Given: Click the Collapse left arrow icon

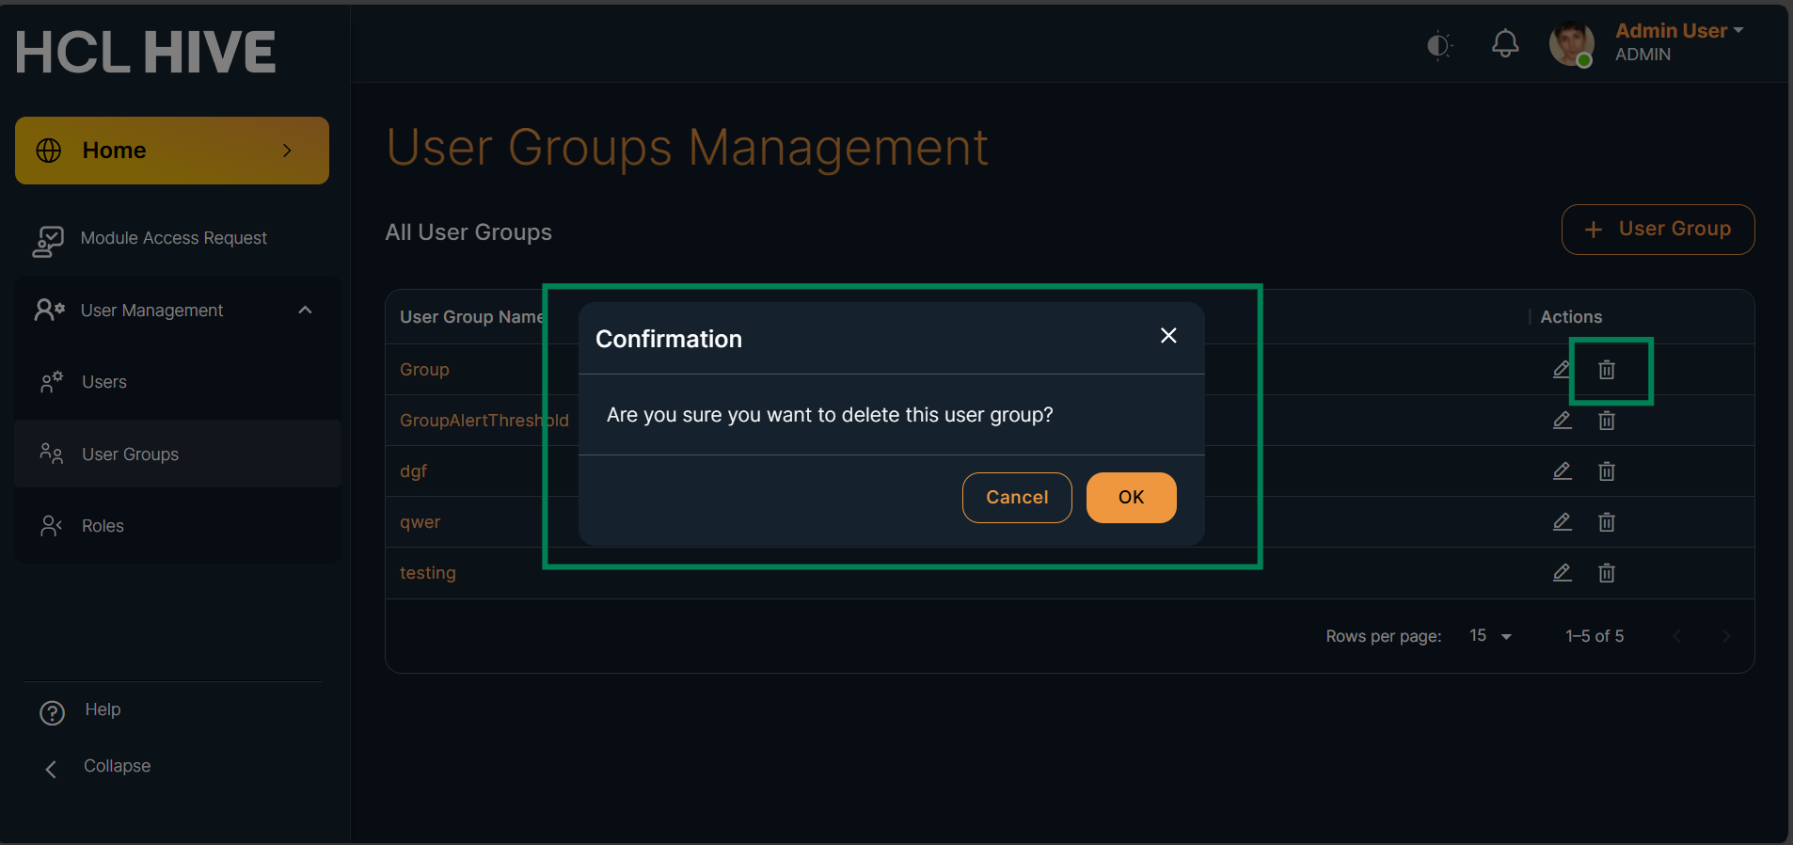Looking at the screenshot, I should pos(51,770).
